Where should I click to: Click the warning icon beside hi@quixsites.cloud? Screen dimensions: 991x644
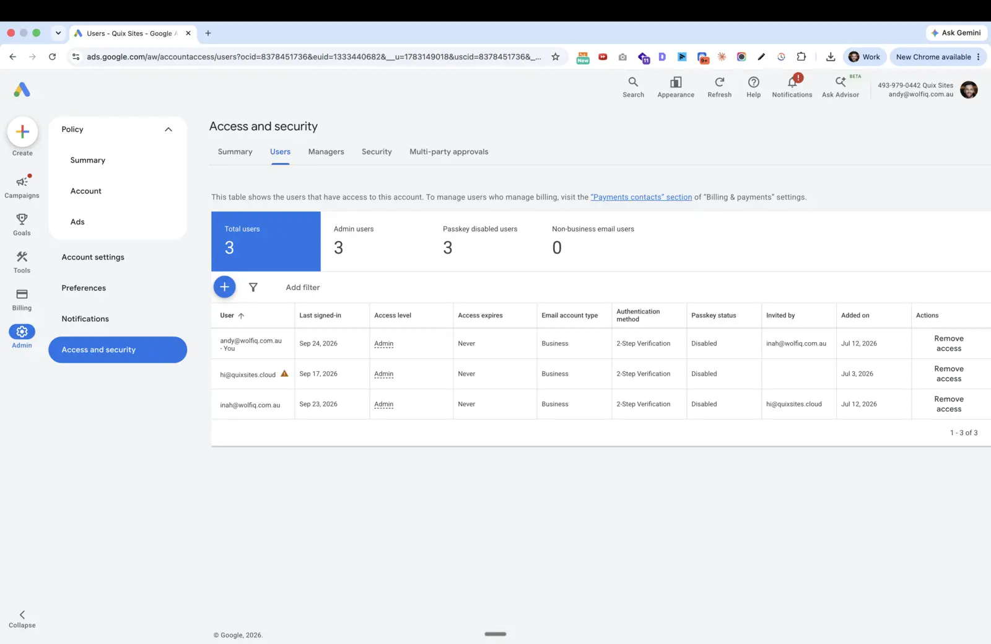pos(284,374)
